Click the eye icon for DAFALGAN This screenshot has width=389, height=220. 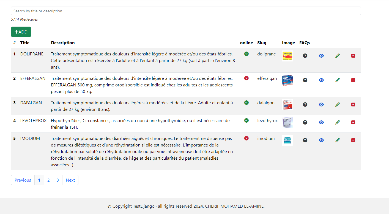321,105
